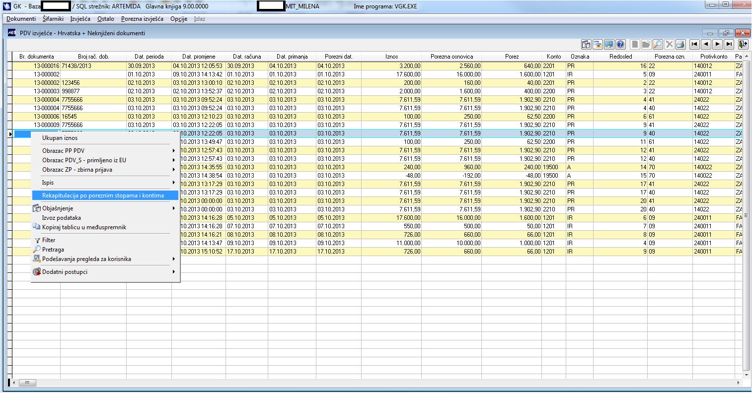The height and width of the screenshot is (393, 752).
Task: Open the Izvješća menu
Action: point(80,19)
